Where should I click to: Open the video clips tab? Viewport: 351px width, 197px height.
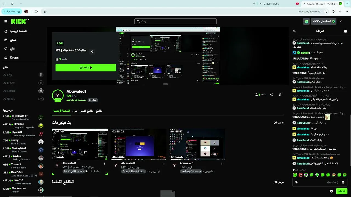[87, 111]
